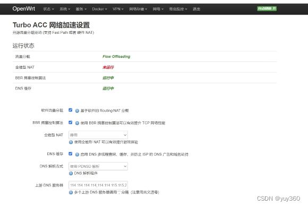Click the 全锥型 NAT status row label

coord(25,67)
